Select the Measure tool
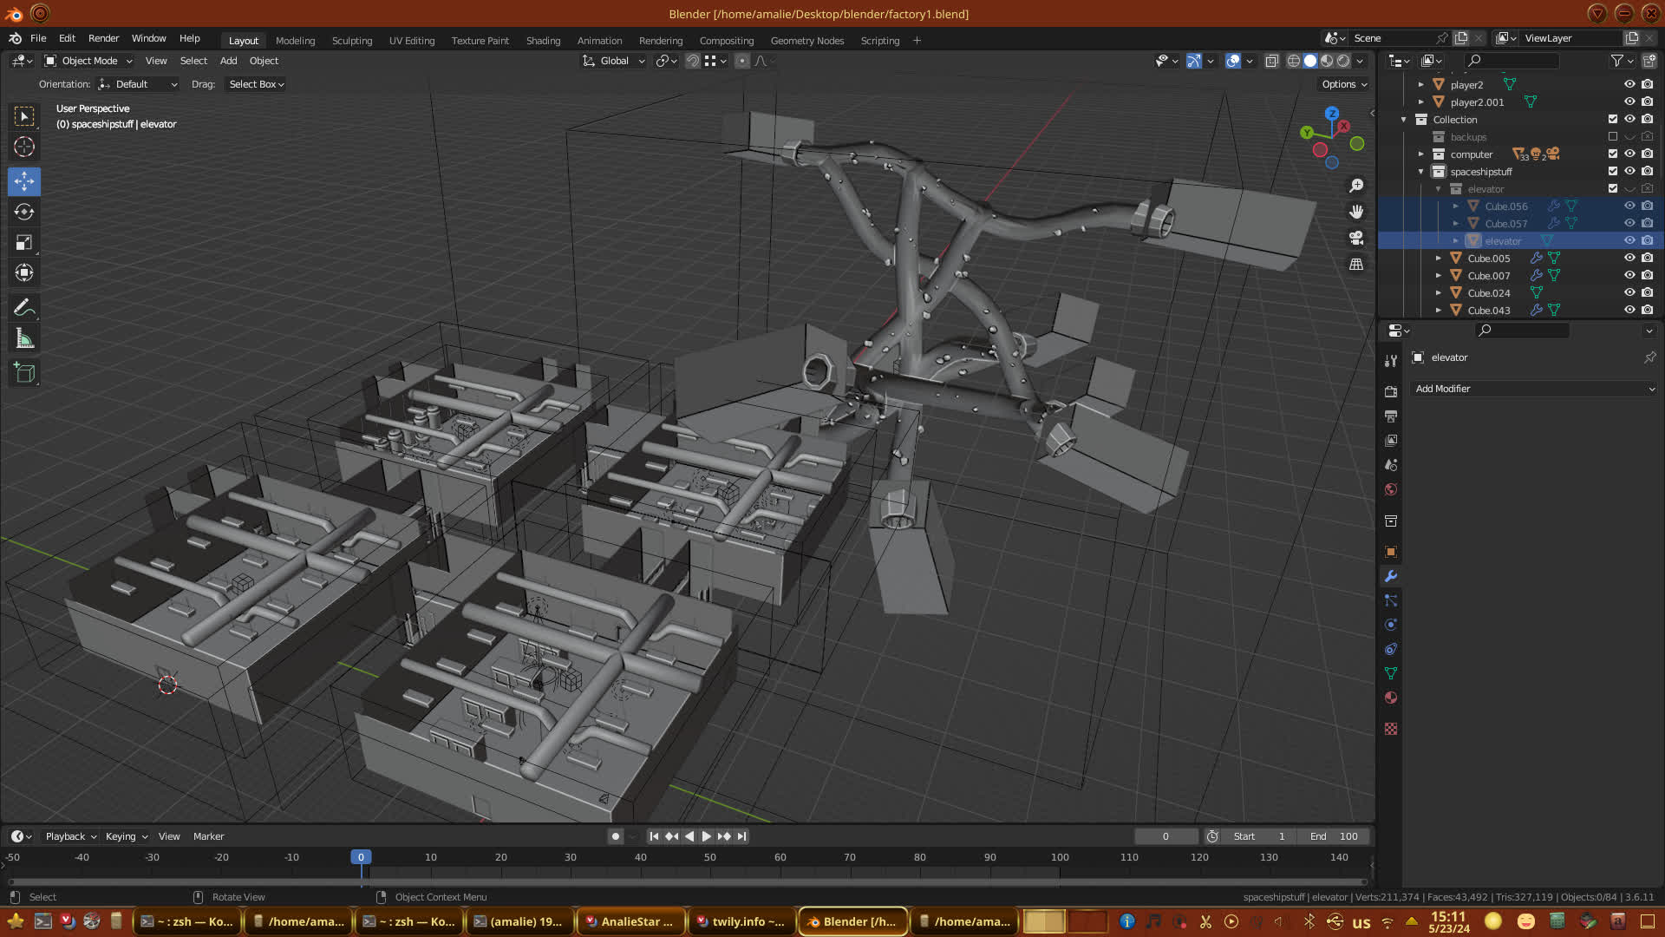The height and width of the screenshot is (937, 1665). (24, 339)
